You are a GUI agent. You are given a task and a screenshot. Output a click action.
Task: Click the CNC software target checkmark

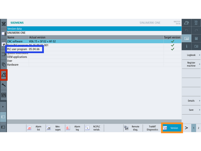click(x=172, y=41)
